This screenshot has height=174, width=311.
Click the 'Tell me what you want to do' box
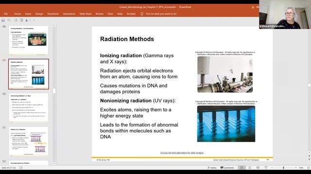(x=161, y=14)
